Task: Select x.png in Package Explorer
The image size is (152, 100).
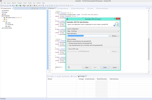Action: coord(9,26)
